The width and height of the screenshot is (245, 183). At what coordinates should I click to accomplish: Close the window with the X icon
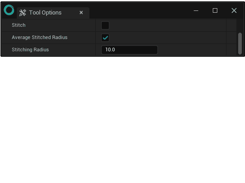pyautogui.click(x=234, y=10)
